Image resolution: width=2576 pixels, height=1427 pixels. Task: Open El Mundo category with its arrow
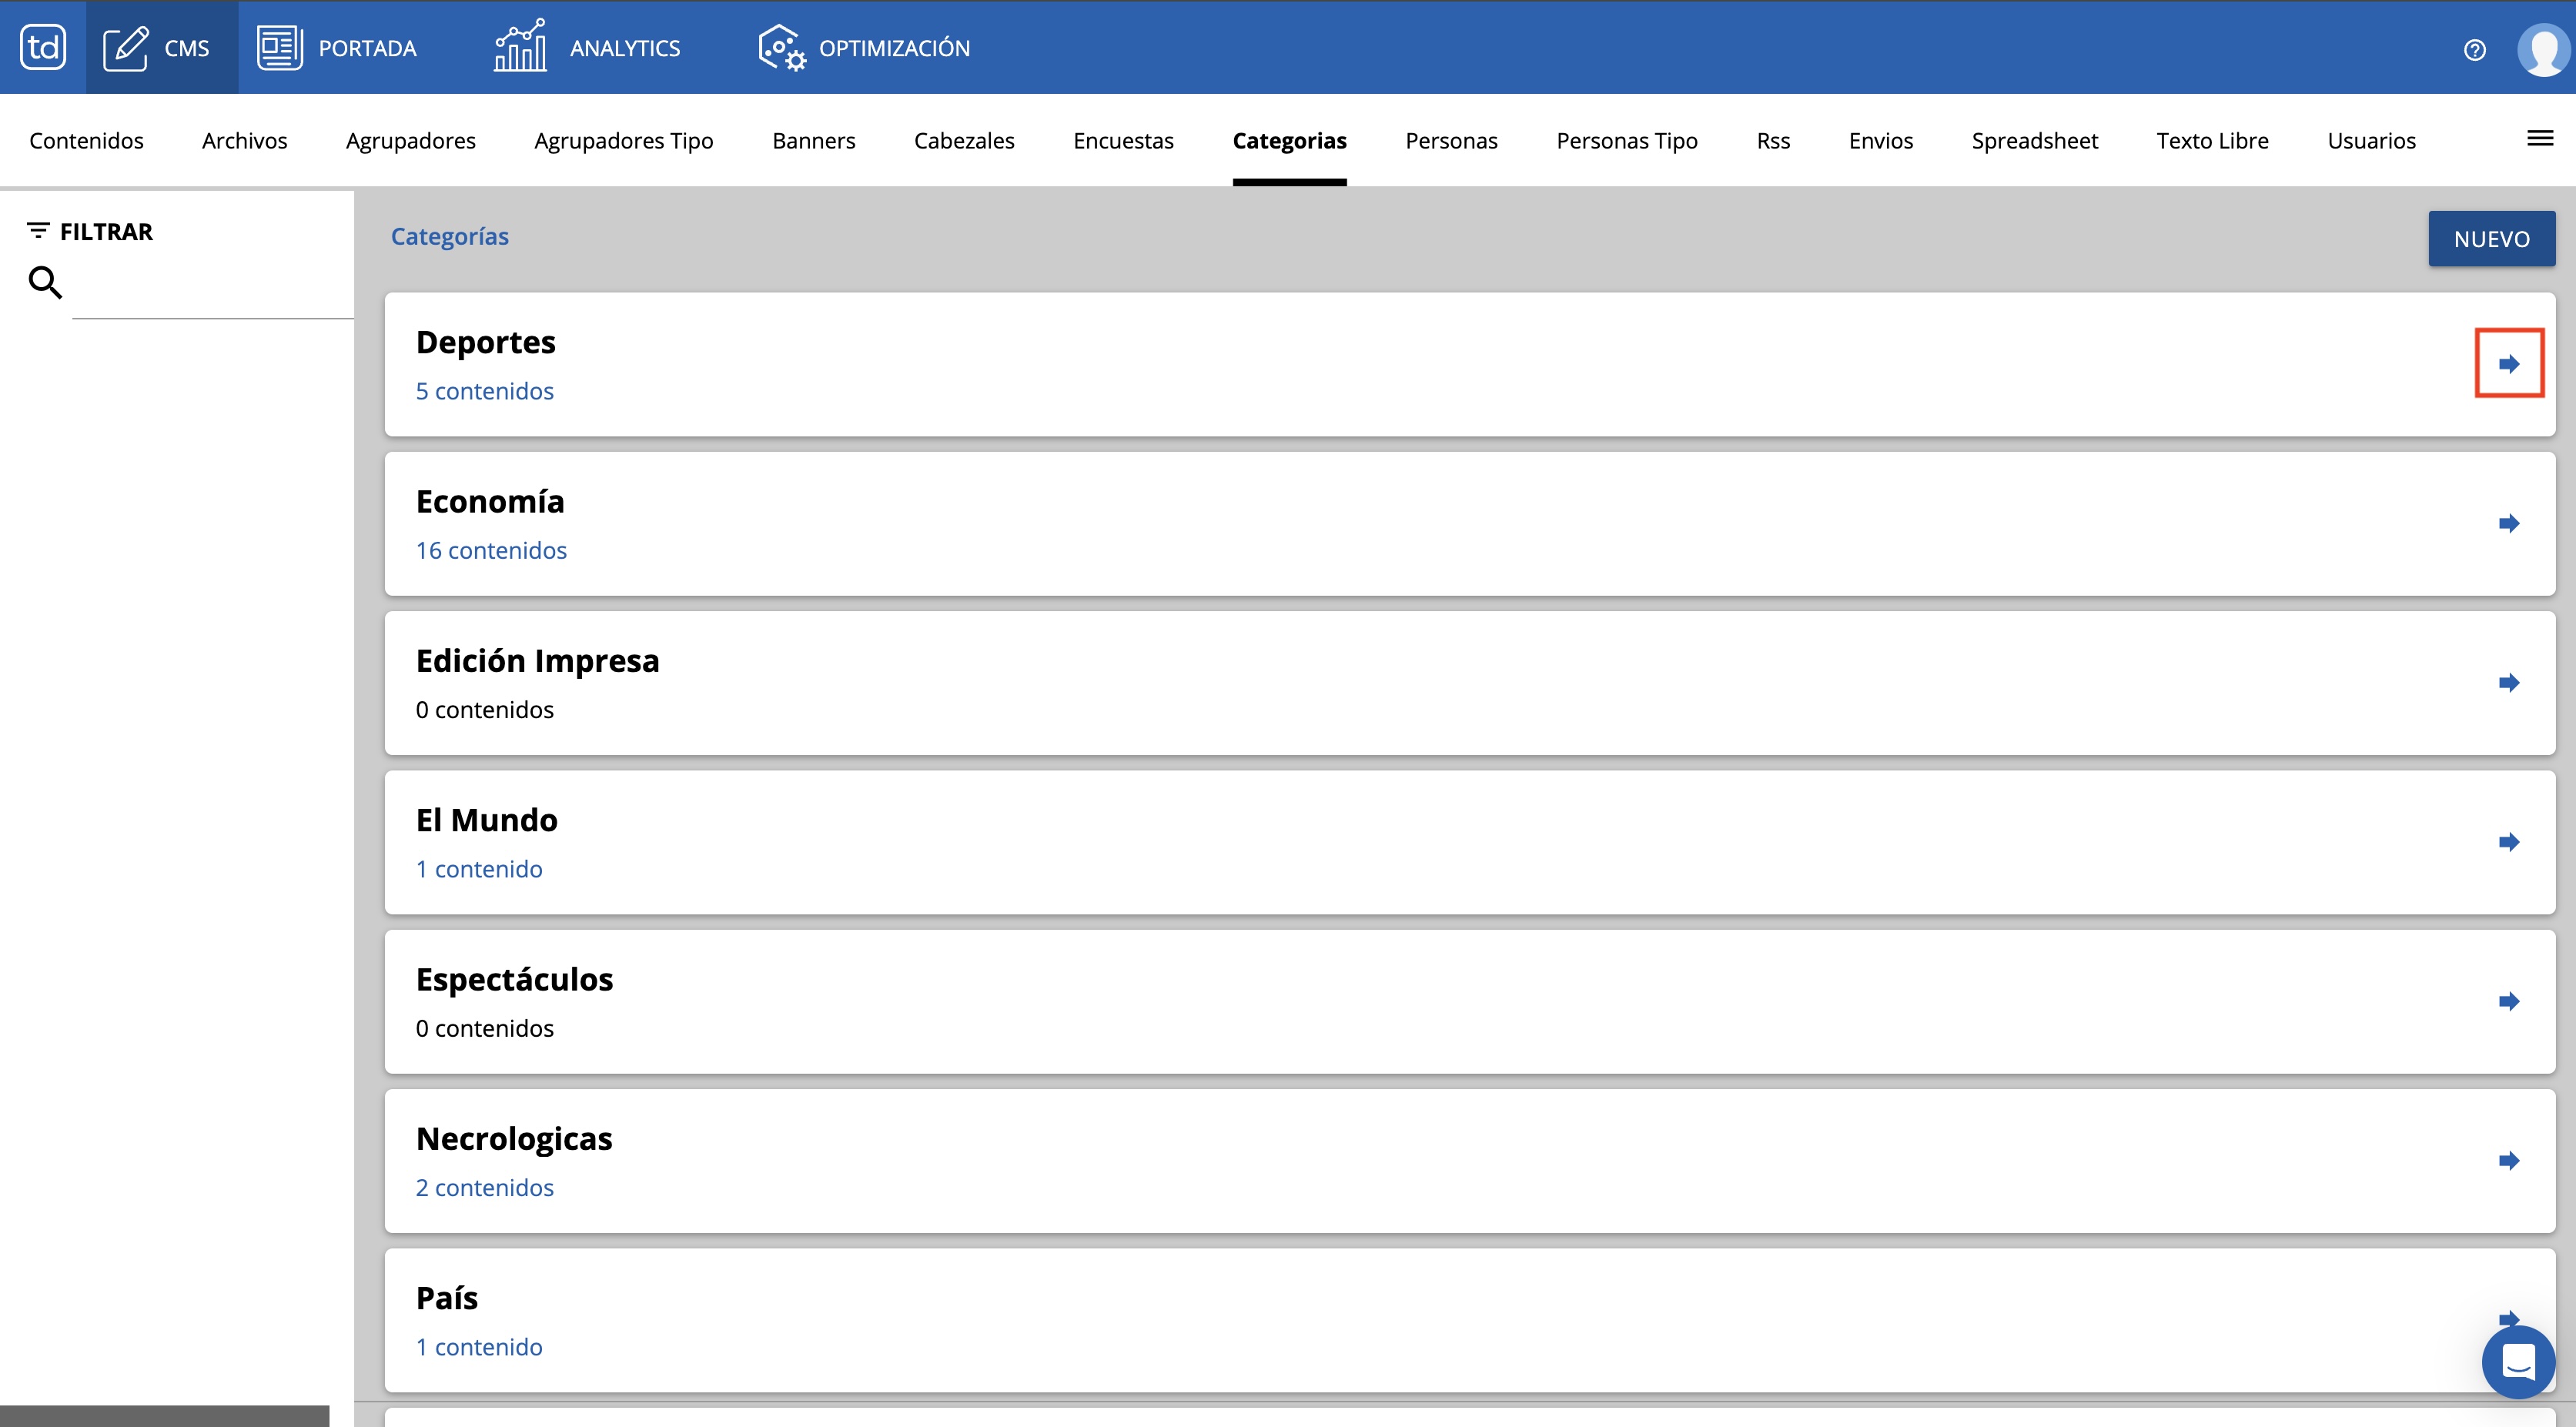pyautogui.click(x=2509, y=842)
